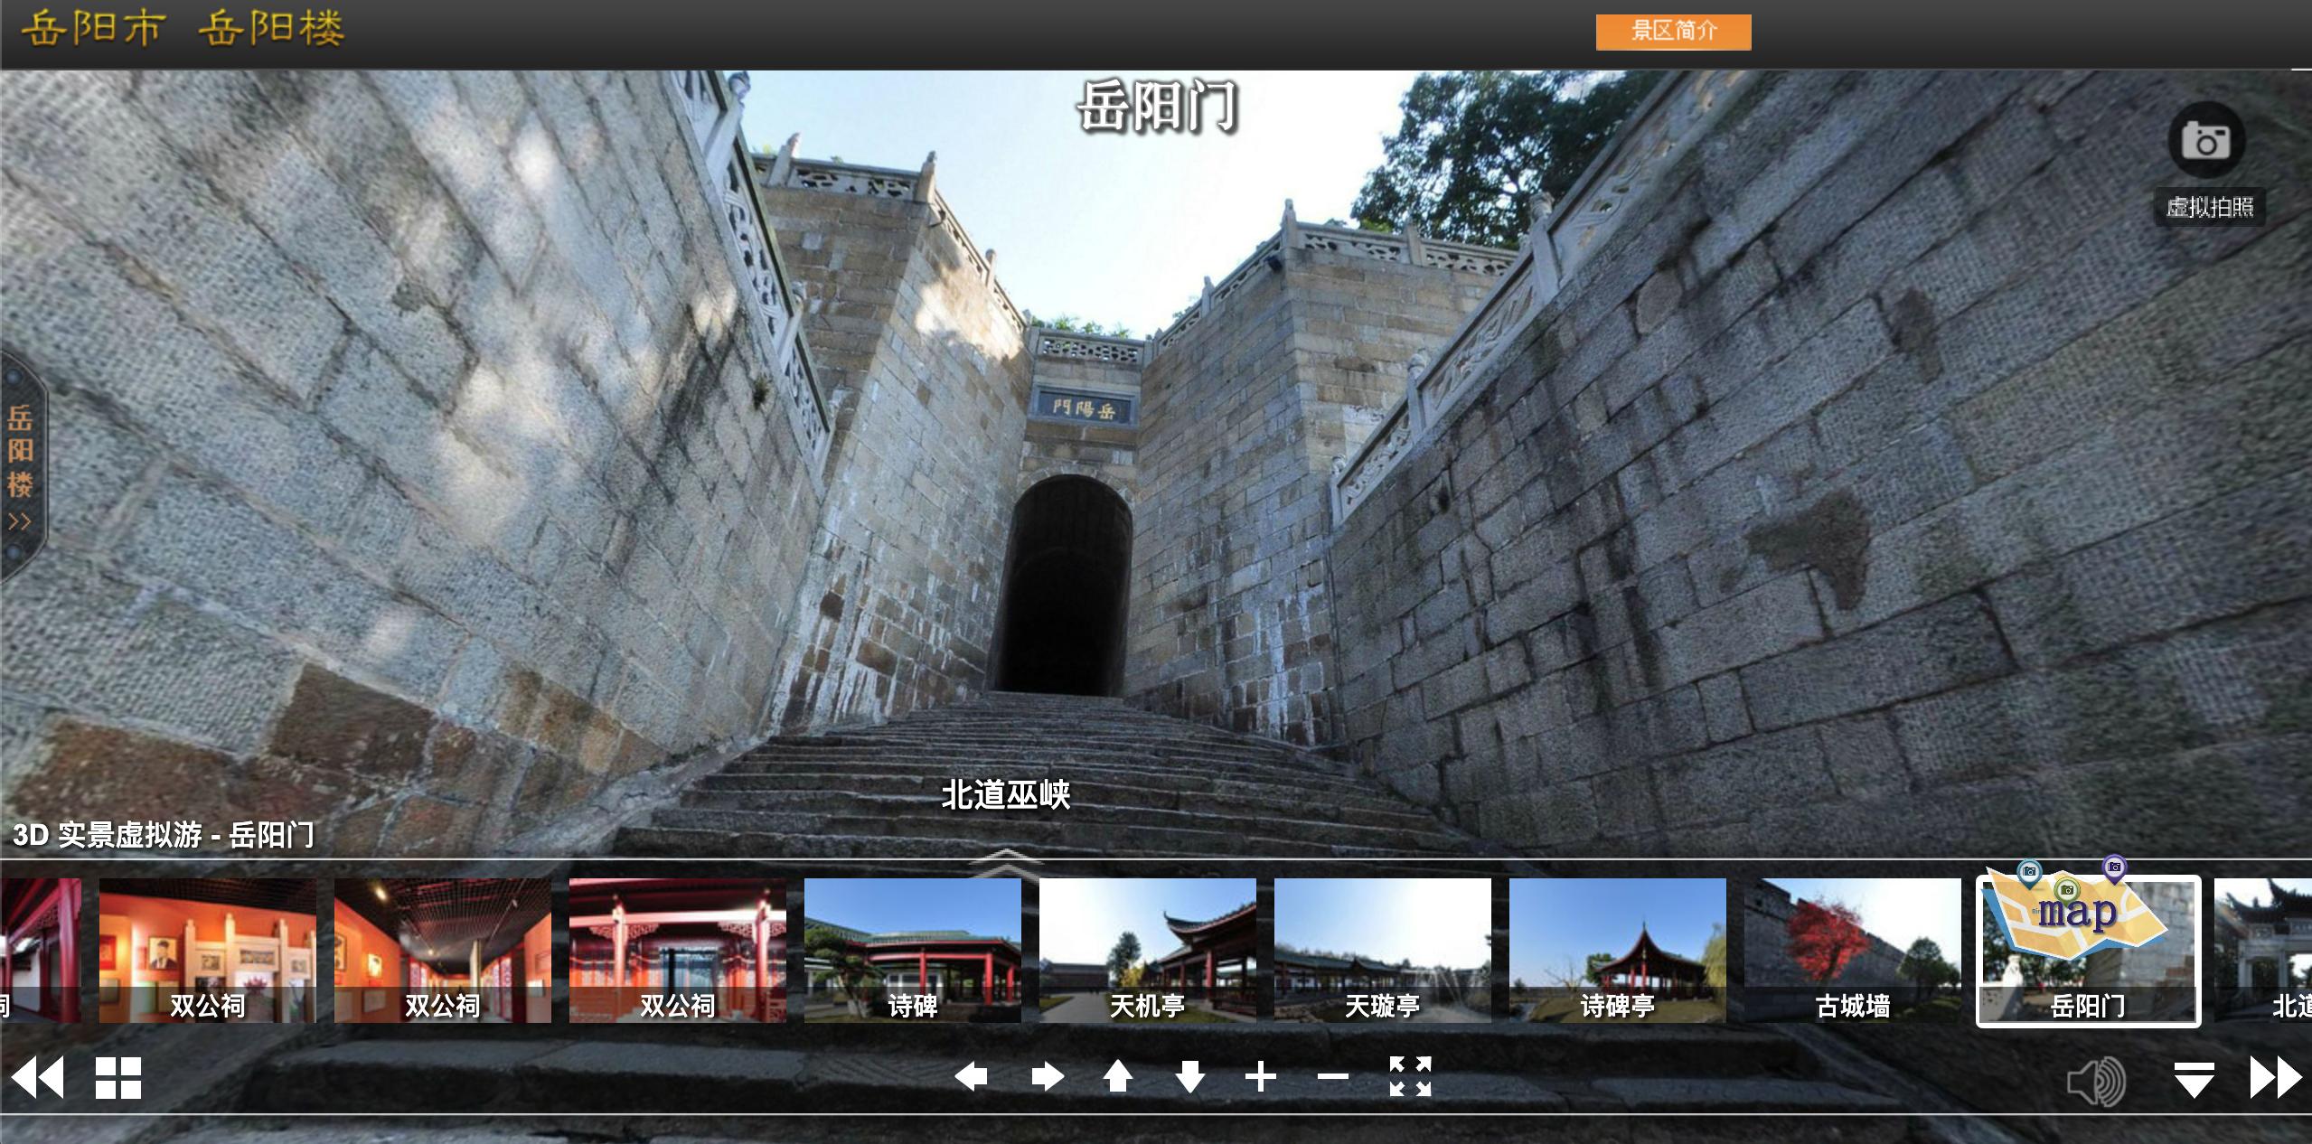Tilt the panorama view down

tap(1189, 1076)
